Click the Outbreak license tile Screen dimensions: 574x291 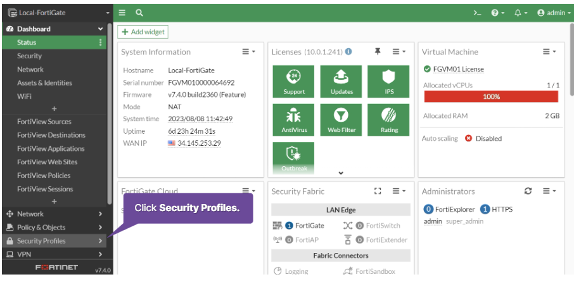[293, 158]
